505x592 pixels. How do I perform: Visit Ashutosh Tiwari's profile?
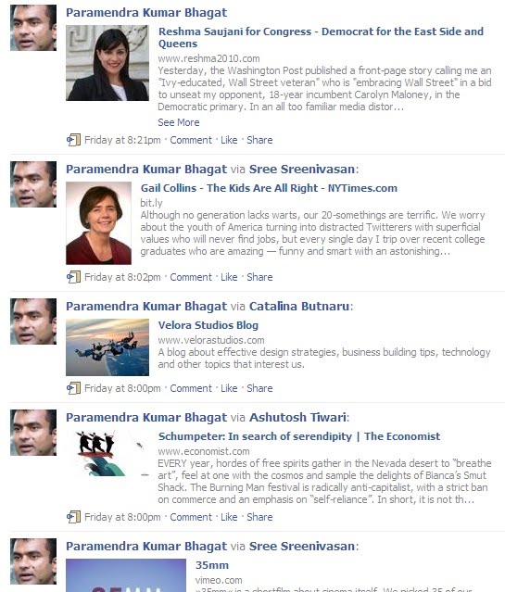(297, 418)
